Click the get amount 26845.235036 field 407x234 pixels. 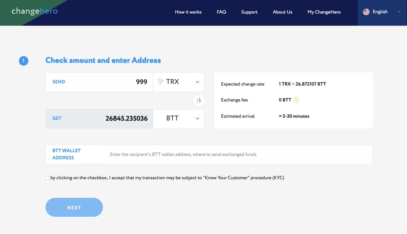point(99,119)
